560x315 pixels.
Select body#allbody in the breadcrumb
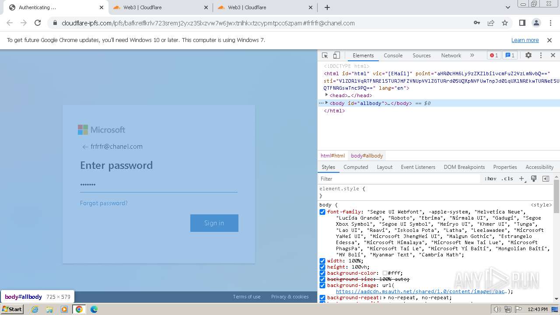[x=367, y=156]
